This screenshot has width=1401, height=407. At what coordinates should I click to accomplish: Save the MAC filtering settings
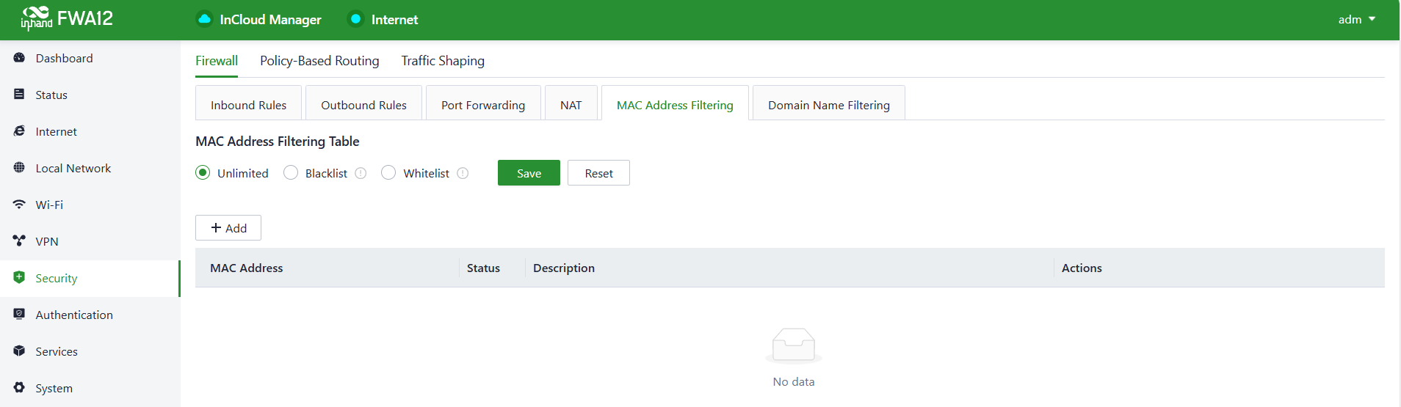[529, 173]
